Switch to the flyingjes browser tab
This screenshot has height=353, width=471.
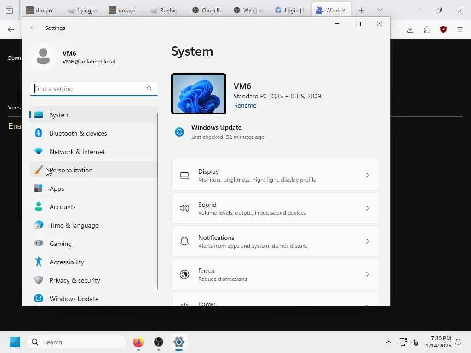pos(83,10)
